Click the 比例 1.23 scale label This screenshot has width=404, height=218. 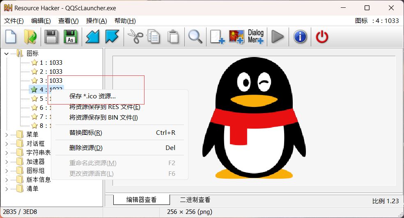[x=386, y=201]
